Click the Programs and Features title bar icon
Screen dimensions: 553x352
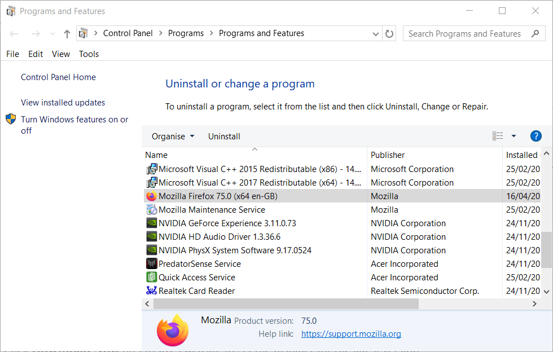click(11, 11)
